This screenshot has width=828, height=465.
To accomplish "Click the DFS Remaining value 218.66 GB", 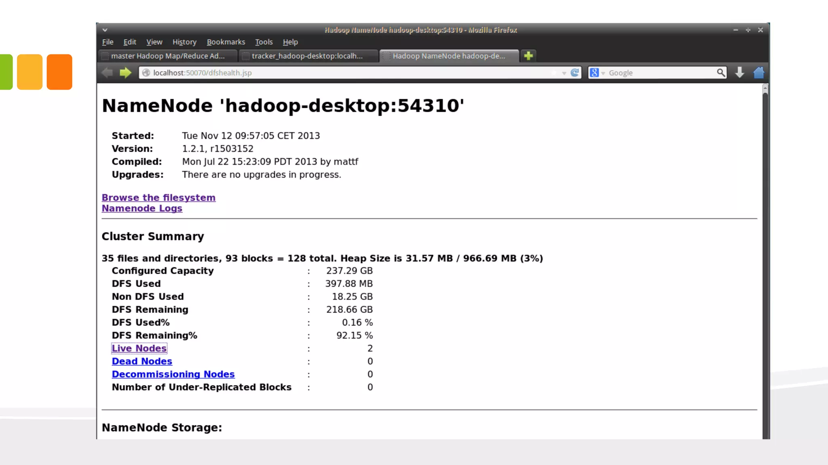I will 349,310.
